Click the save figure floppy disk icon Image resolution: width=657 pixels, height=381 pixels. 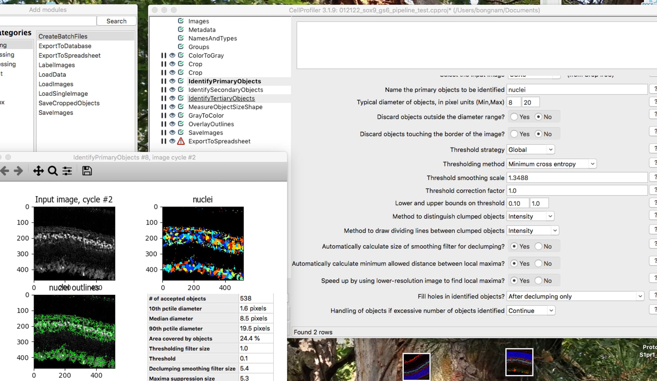coord(87,171)
